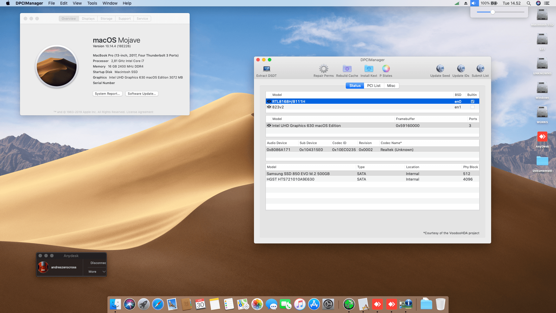Open Notification Center list icon
Image resolution: width=556 pixels, height=313 pixels.
point(547,3)
